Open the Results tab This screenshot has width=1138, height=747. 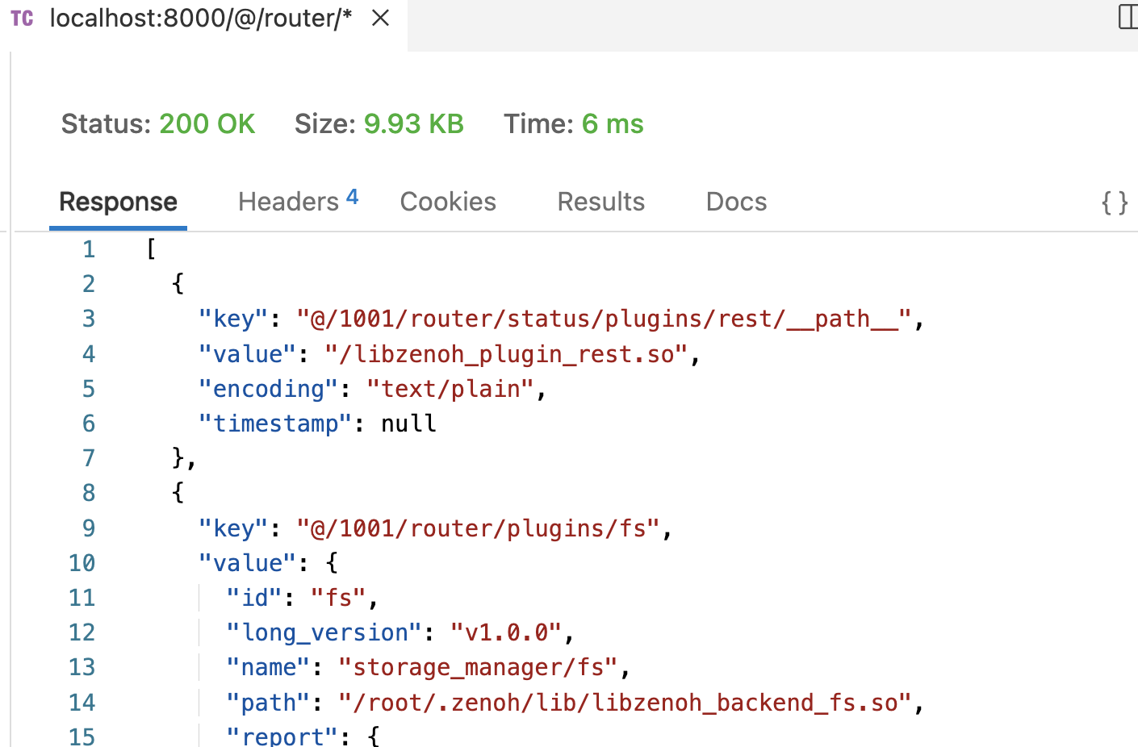(601, 202)
